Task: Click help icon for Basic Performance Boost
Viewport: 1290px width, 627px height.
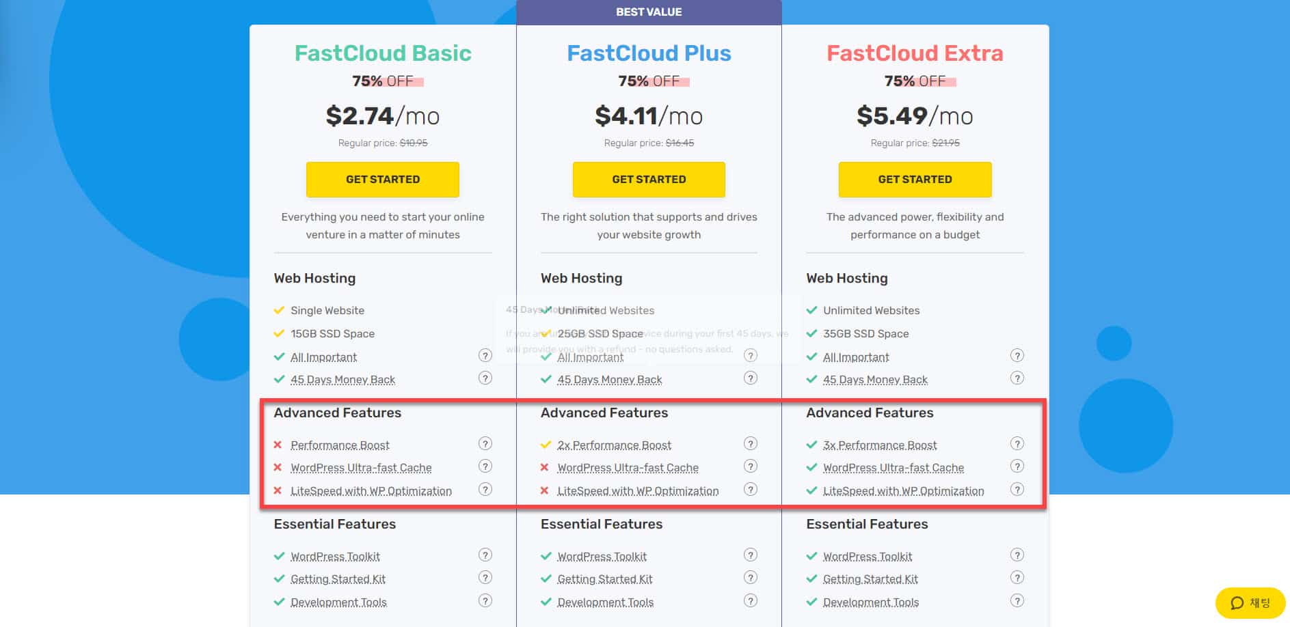Action: pos(485,443)
